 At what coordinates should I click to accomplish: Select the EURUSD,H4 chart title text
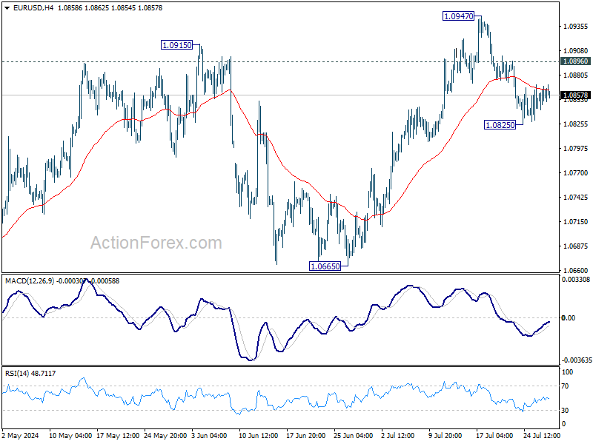click(33, 8)
